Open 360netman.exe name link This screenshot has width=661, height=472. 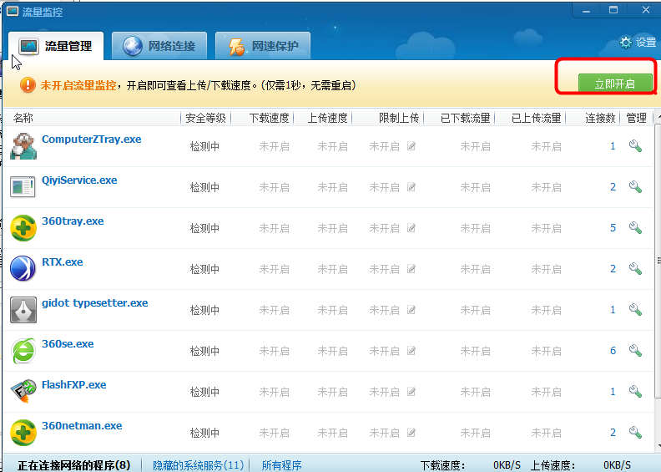(x=82, y=425)
